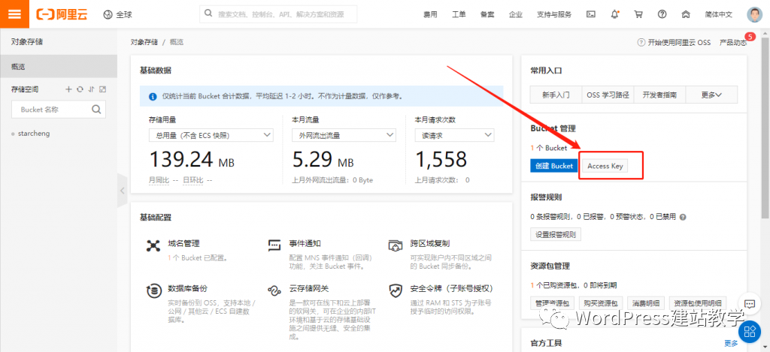
Task: Open the 工单 menu
Action: [x=459, y=15]
